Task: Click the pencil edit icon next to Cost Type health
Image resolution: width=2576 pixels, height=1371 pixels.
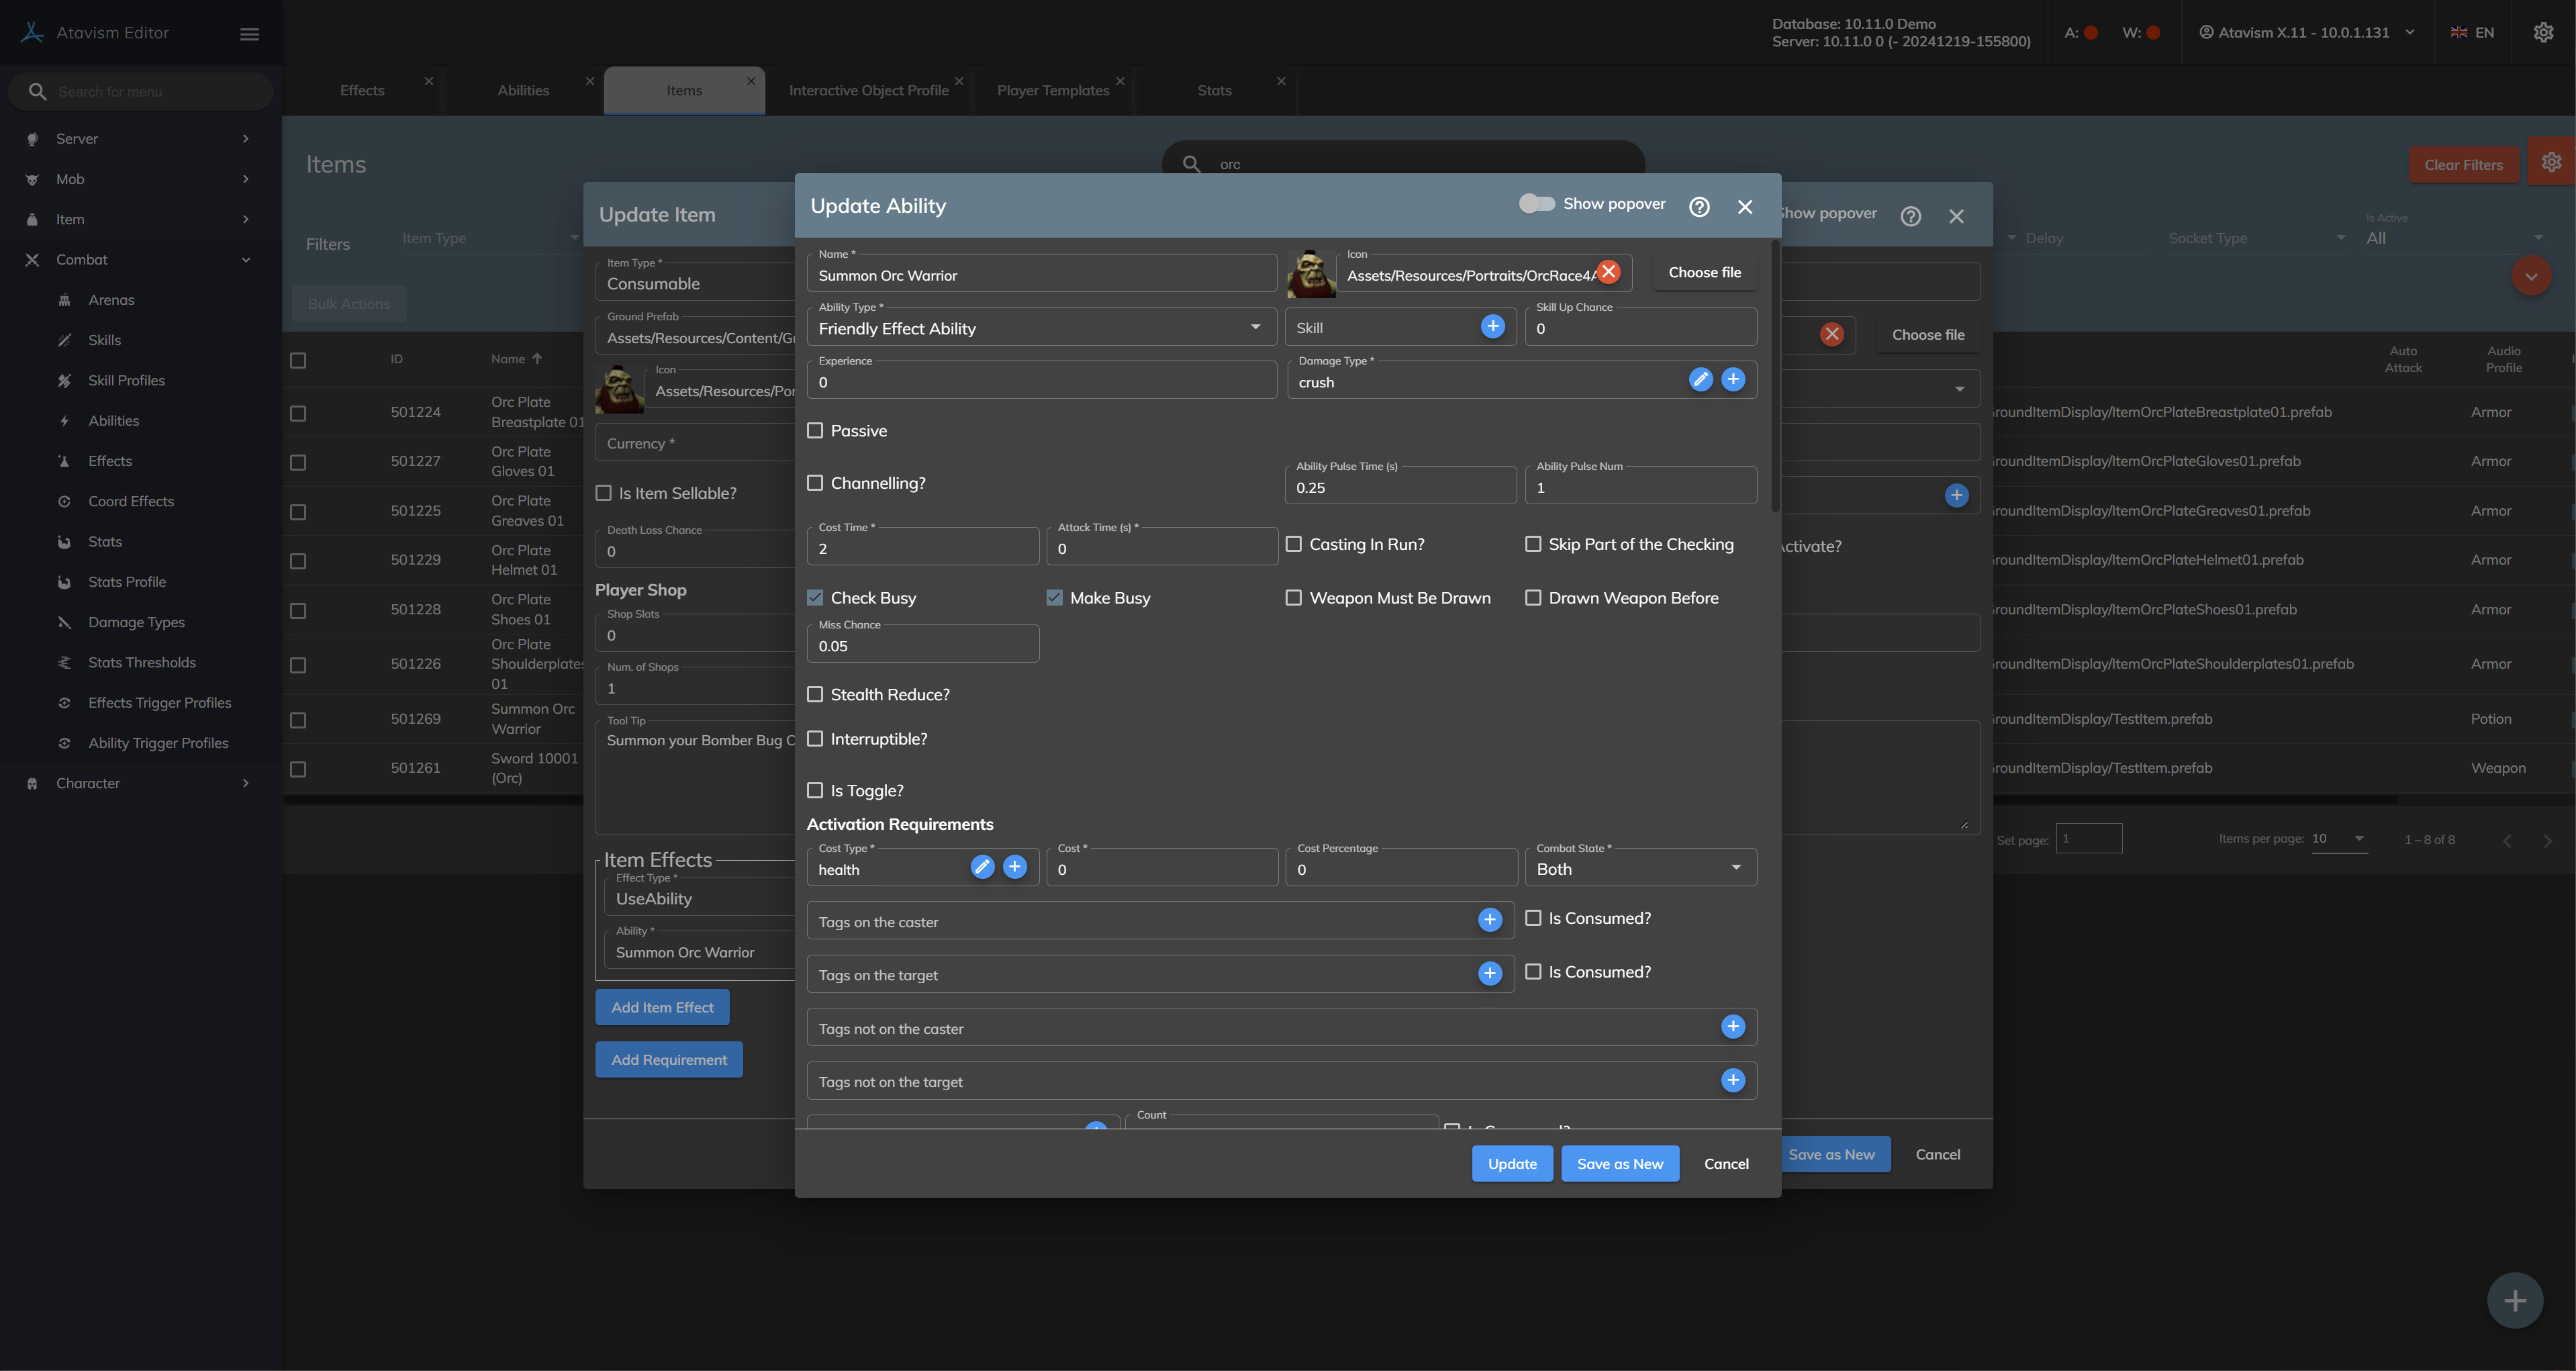Action: click(982, 867)
